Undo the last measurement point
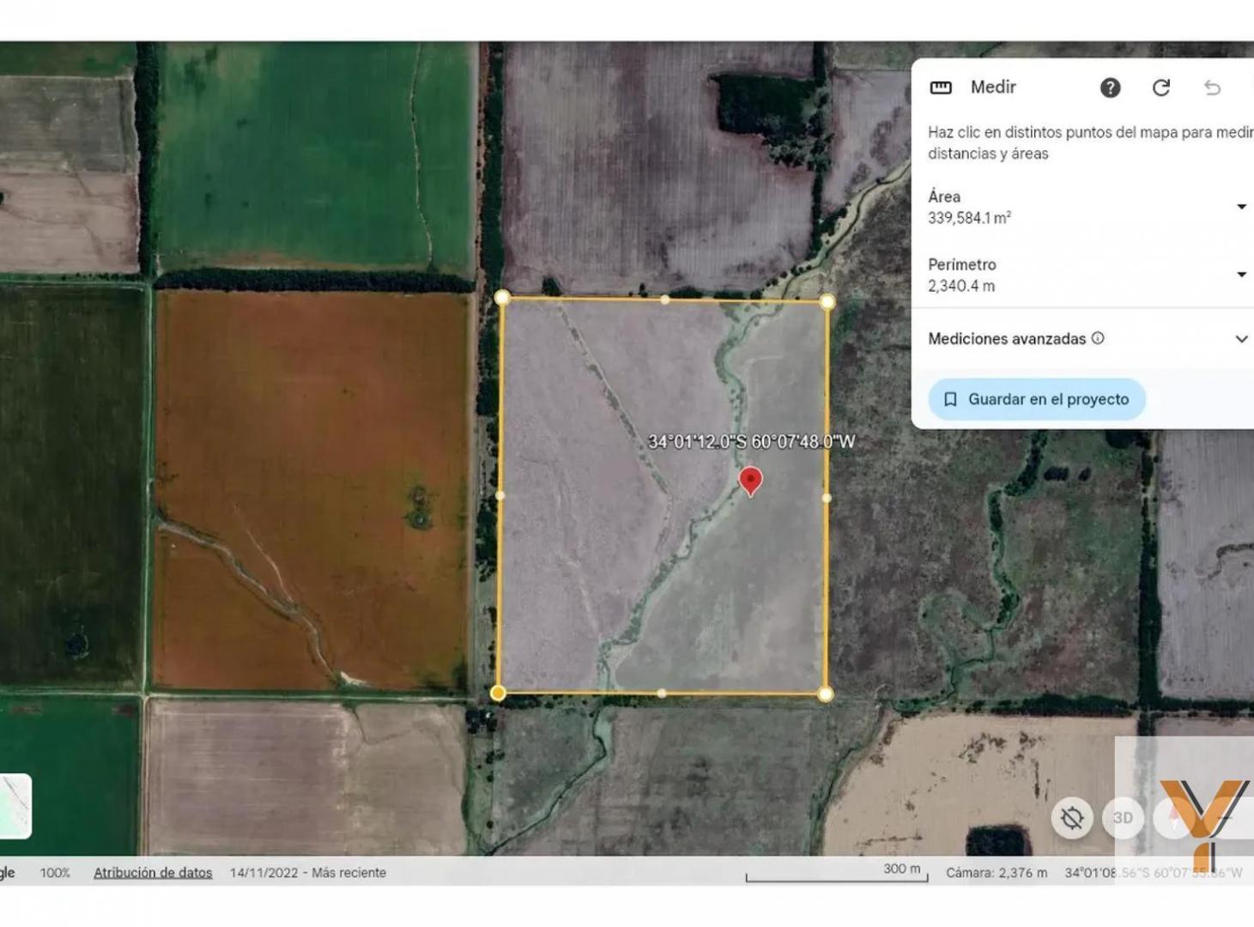The height and width of the screenshot is (927, 1254). click(1212, 88)
